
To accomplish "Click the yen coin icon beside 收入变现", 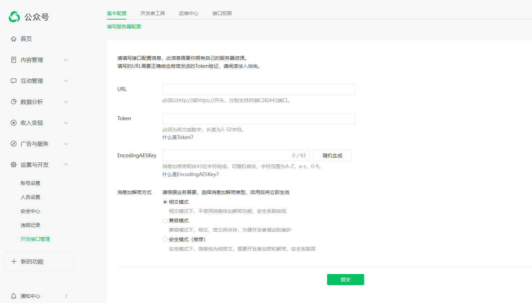I will (x=14, y=123).
